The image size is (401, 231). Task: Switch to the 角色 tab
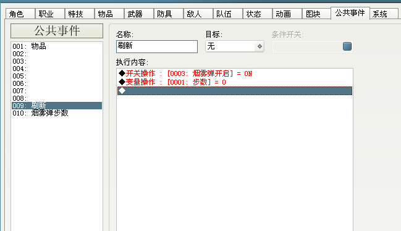coord(20,14)
